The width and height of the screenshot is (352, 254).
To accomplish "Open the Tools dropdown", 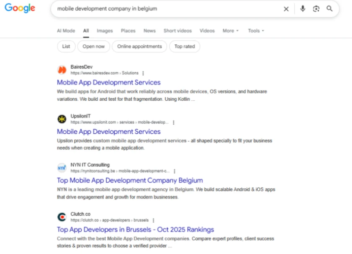I will 255,30.
